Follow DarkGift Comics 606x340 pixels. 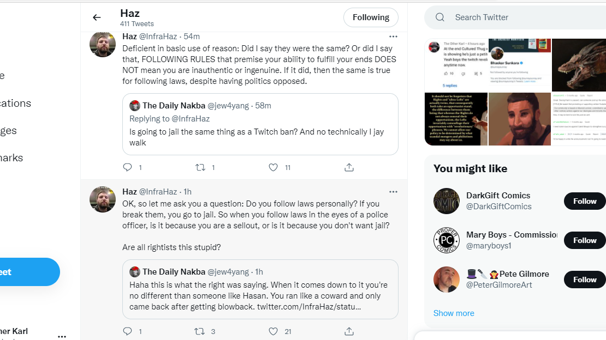pos(584,201)
